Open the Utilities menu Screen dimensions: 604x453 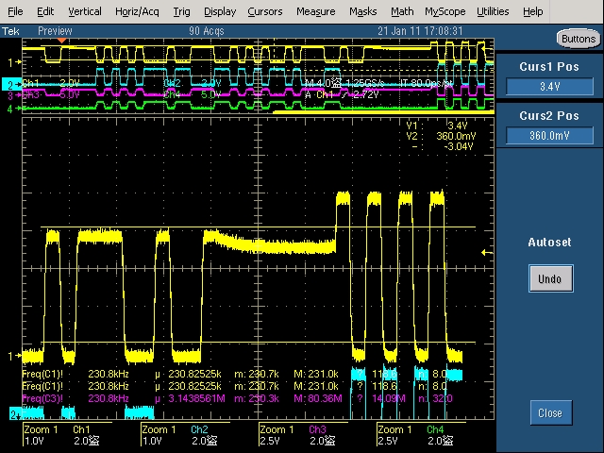pos(493,11)
